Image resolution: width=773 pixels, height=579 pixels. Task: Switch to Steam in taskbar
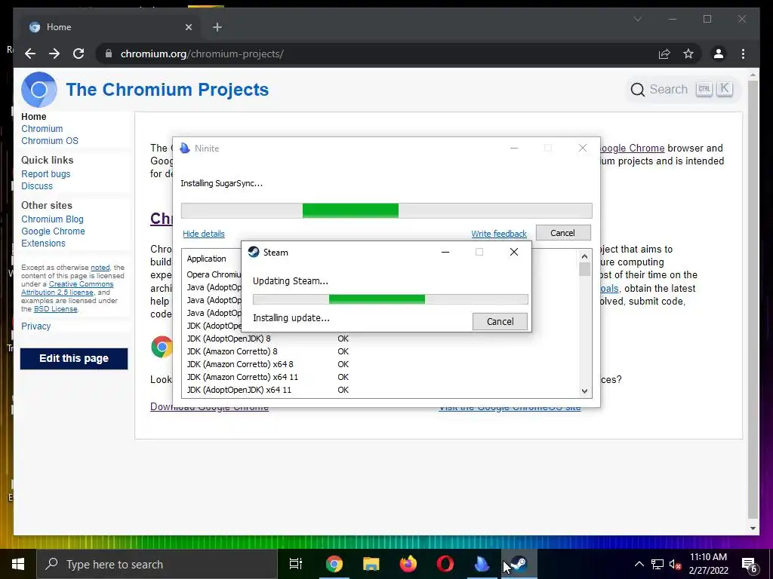519,564
